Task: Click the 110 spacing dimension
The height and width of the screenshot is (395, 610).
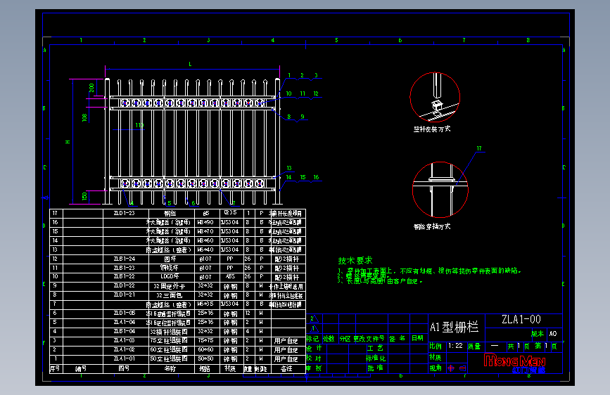Action: (140, 125)
